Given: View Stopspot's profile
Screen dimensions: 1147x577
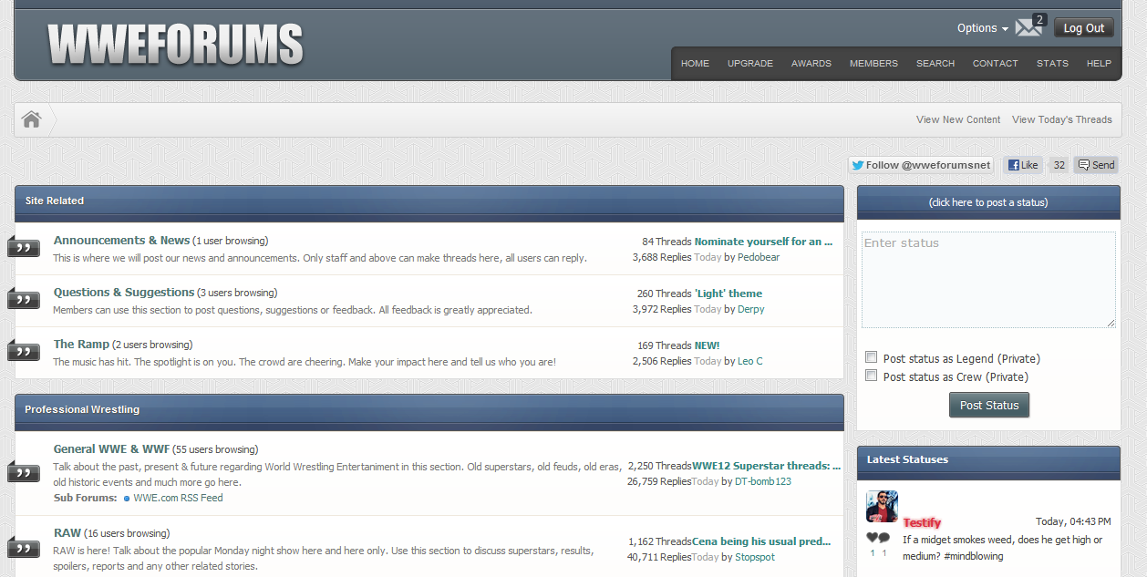Looking at the screenshot, I should [x=755, y=557].
